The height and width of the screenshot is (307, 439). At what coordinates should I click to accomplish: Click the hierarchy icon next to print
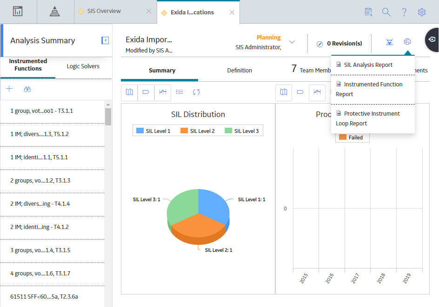pos(389,42)
